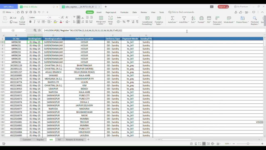
Task: Open Print Preview from quick toolbar
Action: point(35,12)
